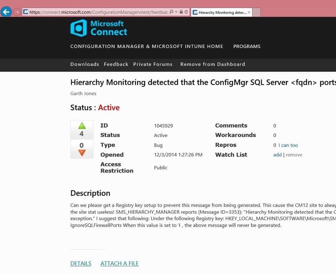The image size is (336, 274).
Task: Click the Access Restriction value Public
Action: click(160, 168)
